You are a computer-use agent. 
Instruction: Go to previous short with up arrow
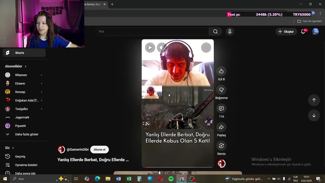(x=314, y=100)
